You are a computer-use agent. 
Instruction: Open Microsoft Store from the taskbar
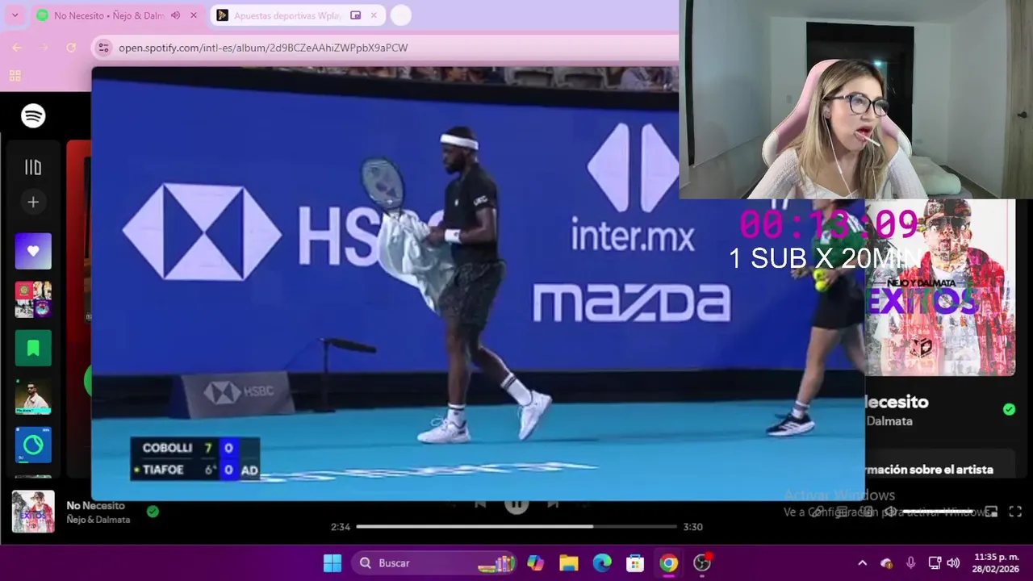635,563
